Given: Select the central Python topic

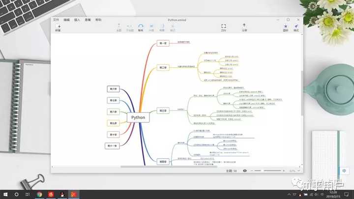Looking at the screenshot, I should 138,117.
